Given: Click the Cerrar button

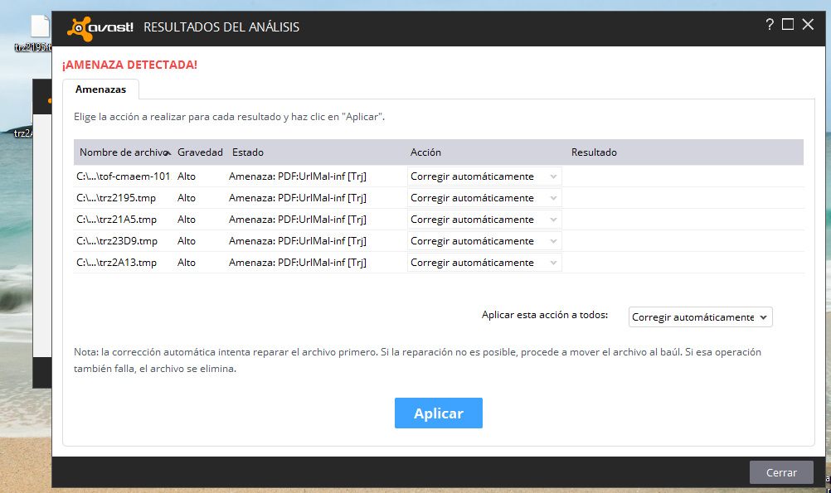Looking at the screenshot, I should [x=781, y=472].
